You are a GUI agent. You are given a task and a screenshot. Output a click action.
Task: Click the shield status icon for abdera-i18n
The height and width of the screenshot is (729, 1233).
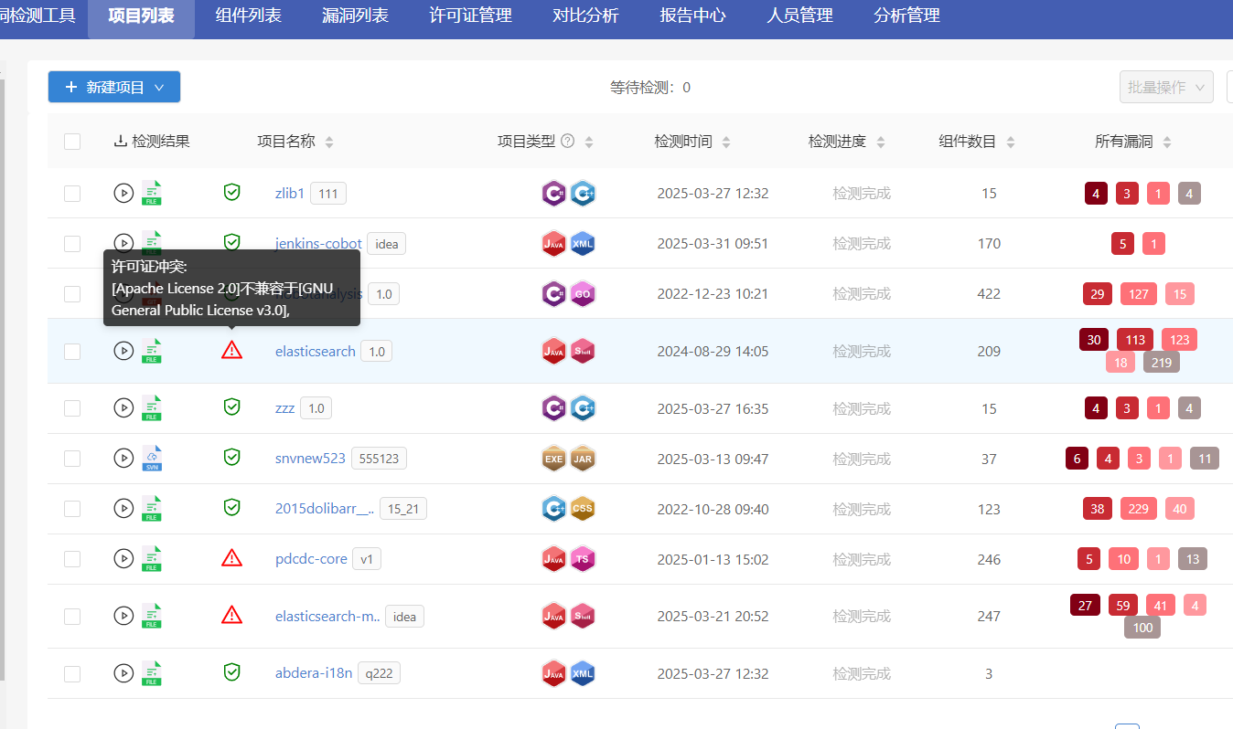tap(231, 671)
